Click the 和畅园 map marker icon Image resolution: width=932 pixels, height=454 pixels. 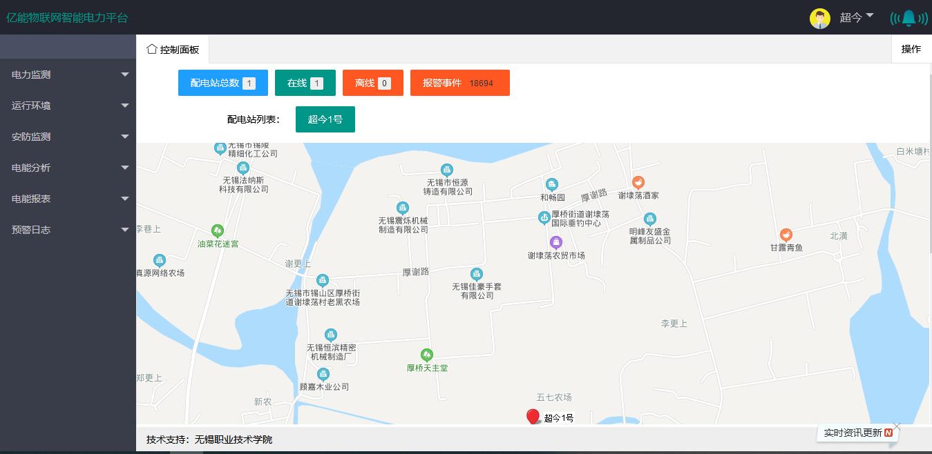pos(551,184)
